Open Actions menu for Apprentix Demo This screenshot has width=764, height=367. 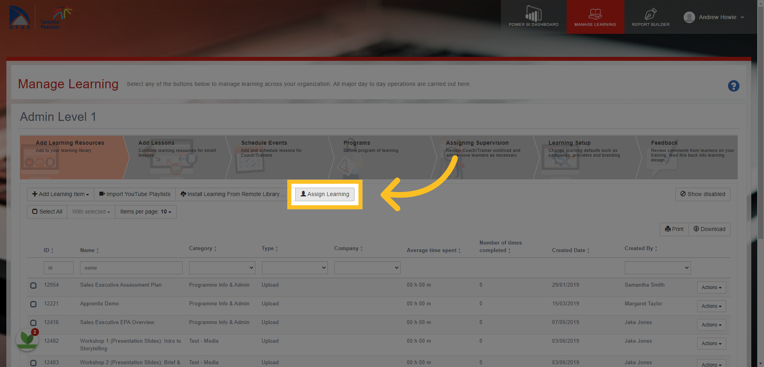coord(711,306)
